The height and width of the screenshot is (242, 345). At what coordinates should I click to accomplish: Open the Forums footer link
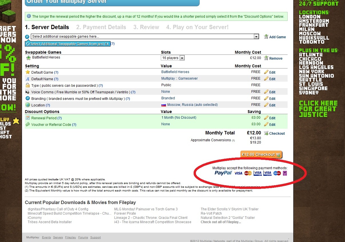(x=83, y=237)
